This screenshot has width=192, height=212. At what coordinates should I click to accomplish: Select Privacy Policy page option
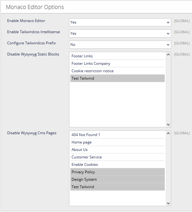tap(117, 172)
